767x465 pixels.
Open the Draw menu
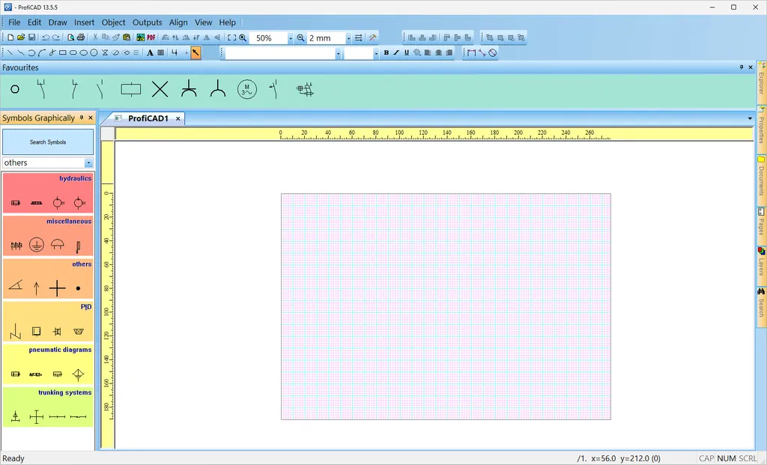pos(58,22)
